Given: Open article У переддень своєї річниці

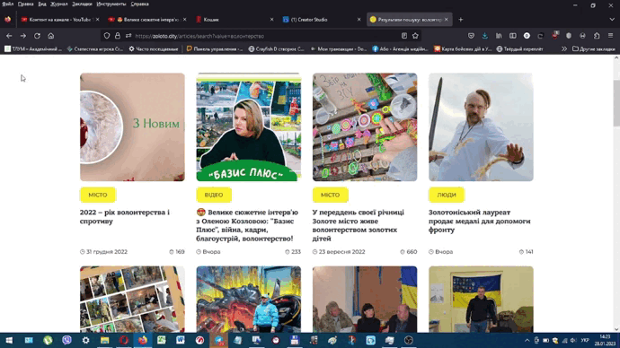Looking at the screenshot, I should 359,225.
